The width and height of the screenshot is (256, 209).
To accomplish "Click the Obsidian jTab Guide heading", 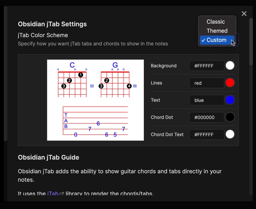I will pos(49,157).
